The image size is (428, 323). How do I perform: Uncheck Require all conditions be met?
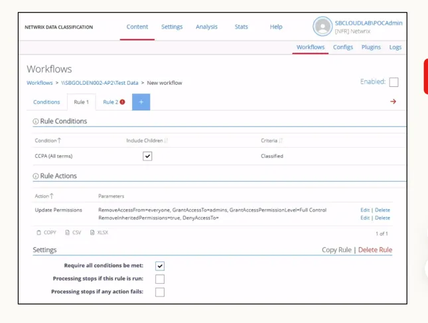[160, 266]
